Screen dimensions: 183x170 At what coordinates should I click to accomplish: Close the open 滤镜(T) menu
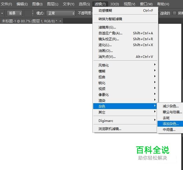(100, 4)
